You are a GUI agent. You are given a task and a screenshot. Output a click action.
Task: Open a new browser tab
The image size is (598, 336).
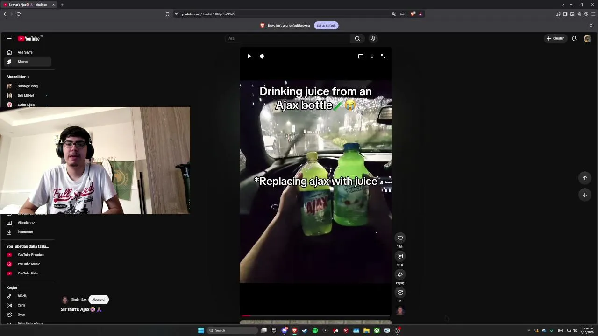(62, 5)
